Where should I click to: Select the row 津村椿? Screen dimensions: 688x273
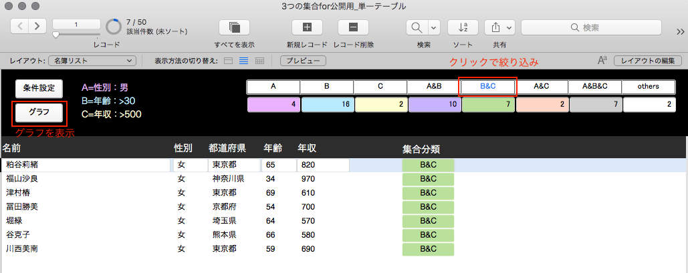[344, 193]
